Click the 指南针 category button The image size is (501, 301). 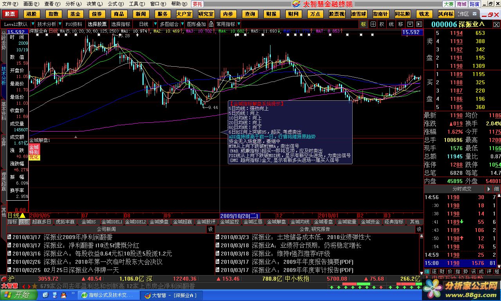(380, 14)
